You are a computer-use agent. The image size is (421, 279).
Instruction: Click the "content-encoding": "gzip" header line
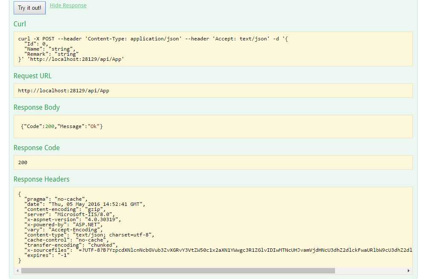[x=65, y=209]
